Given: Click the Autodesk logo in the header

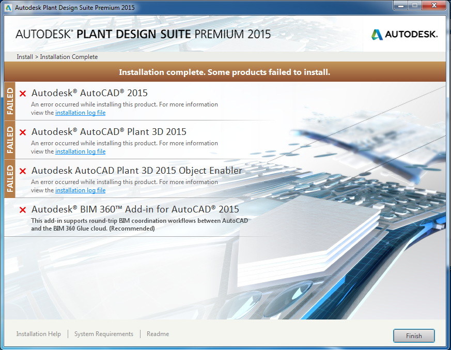Looking at the screenshot, I should (x=405, y=35).
